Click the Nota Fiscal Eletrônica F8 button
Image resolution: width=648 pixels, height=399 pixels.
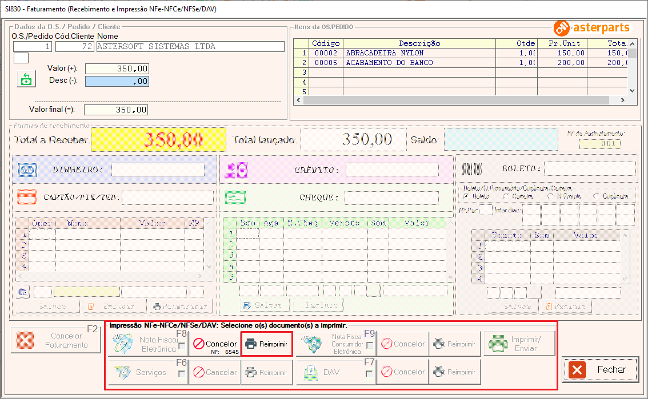click(148, 344)
